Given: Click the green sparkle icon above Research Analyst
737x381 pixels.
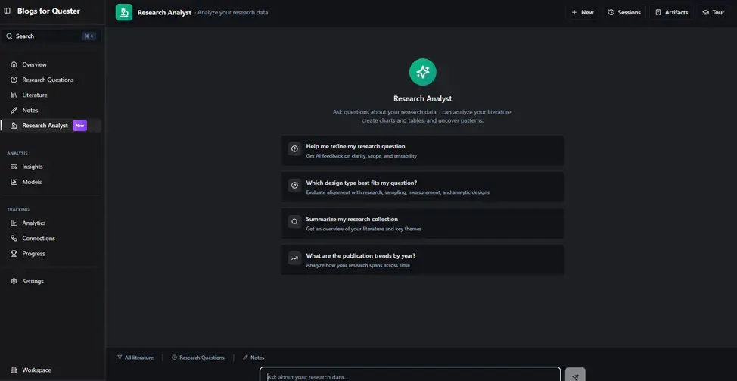Looking at the screenshot, I should point(422,72).
